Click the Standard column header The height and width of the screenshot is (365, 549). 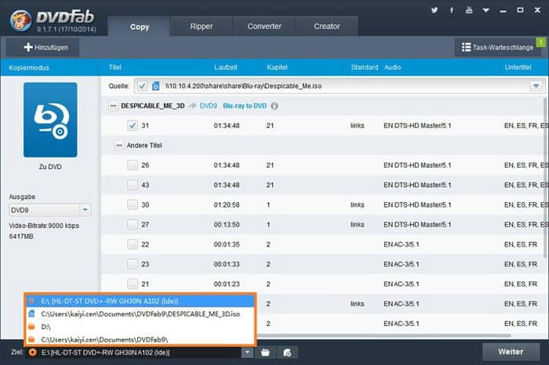[365, 67]
